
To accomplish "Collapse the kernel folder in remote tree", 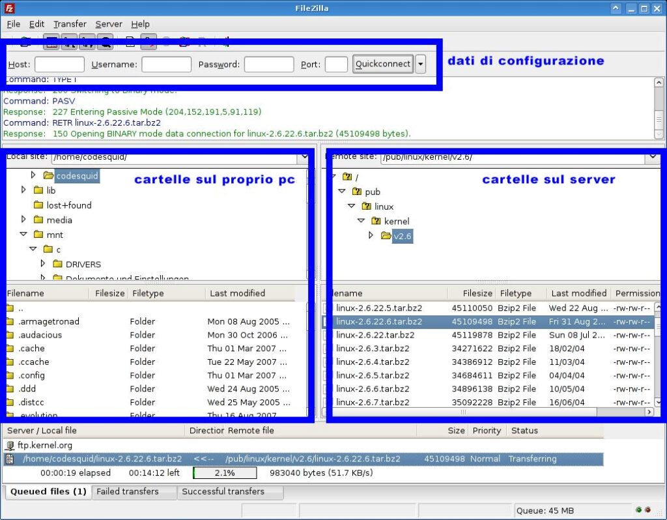I will point(361,221).
